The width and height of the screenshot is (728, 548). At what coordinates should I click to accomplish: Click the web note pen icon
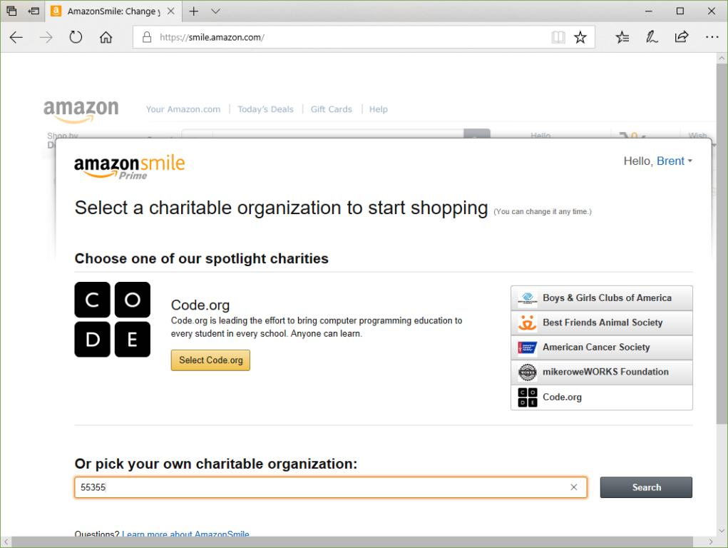(652, 38)
